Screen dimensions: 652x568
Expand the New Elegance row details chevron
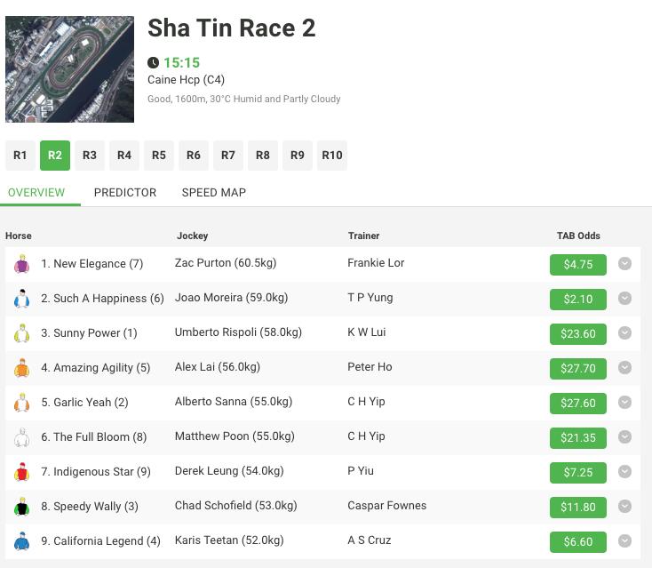click(x=624, y=264)
